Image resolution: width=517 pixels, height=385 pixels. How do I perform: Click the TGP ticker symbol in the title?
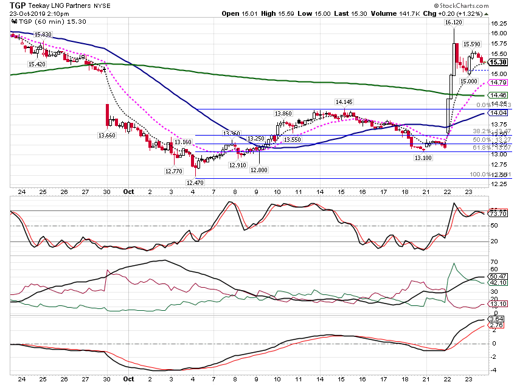pyautogui.click(x=18, y=5)
